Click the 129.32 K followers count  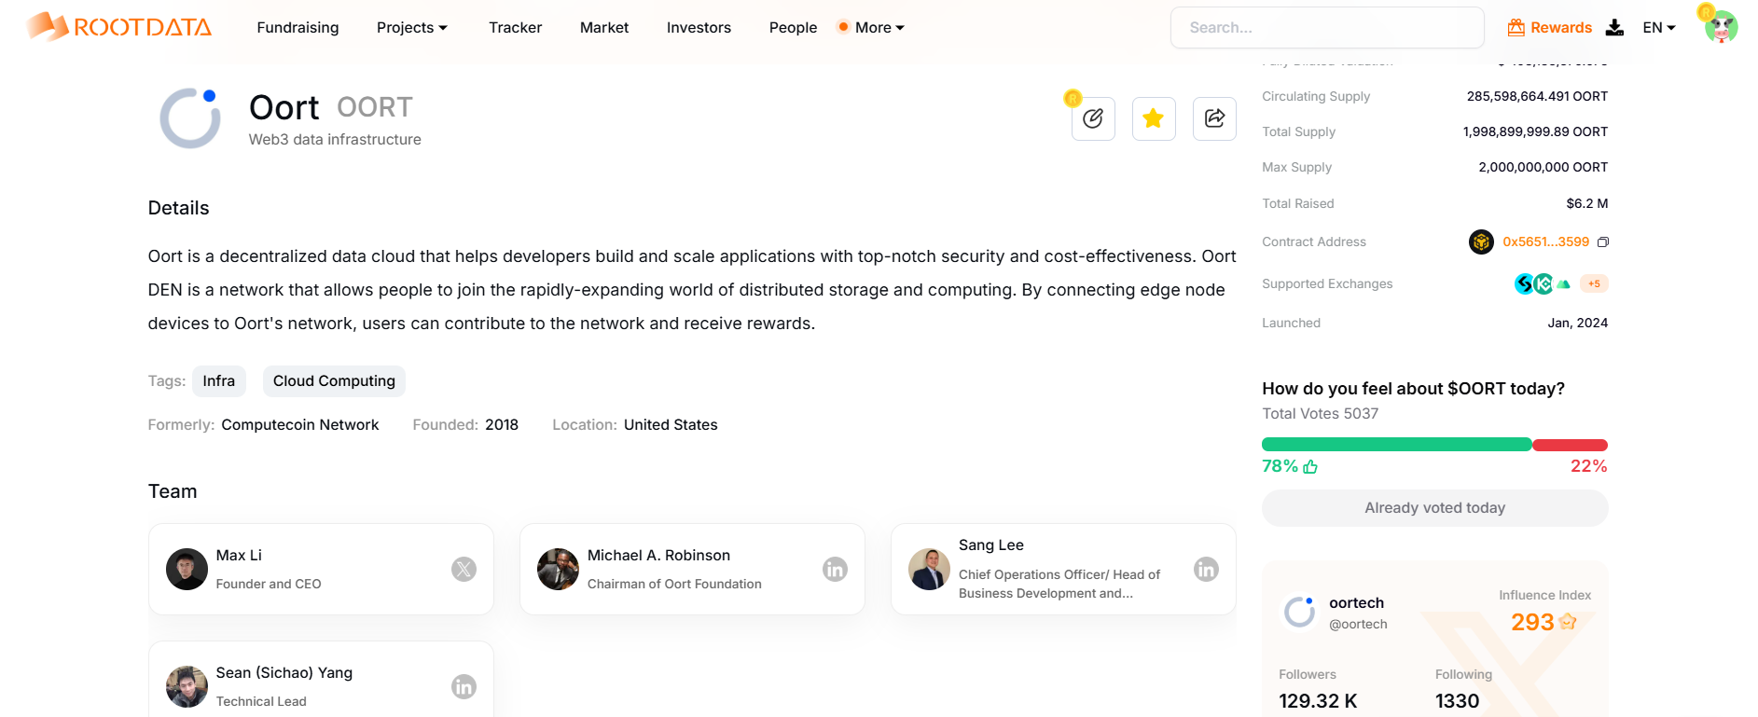point(1318,700)
